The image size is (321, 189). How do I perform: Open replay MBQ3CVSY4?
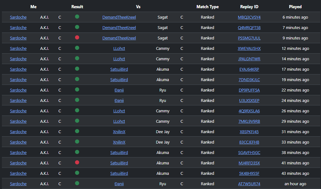click(249, 17)
